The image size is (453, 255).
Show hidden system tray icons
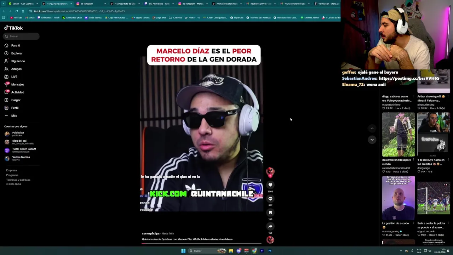pos(401,251)
